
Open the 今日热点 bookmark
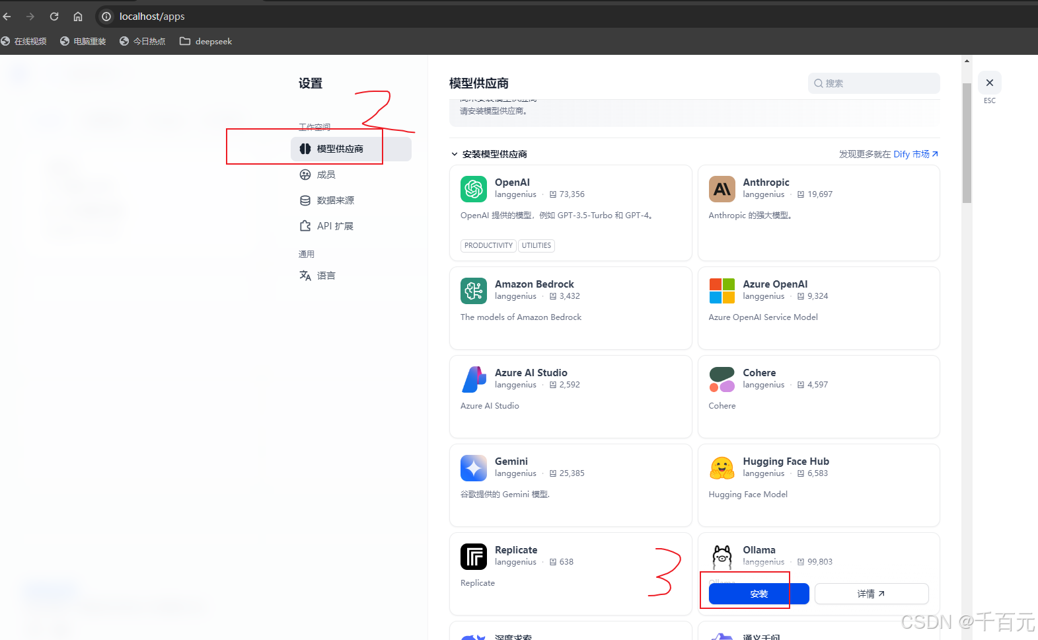(x=143, y=41)
